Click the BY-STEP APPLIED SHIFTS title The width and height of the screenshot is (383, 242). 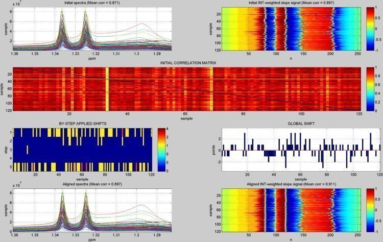pyautogui.click(x=83, y=124)
